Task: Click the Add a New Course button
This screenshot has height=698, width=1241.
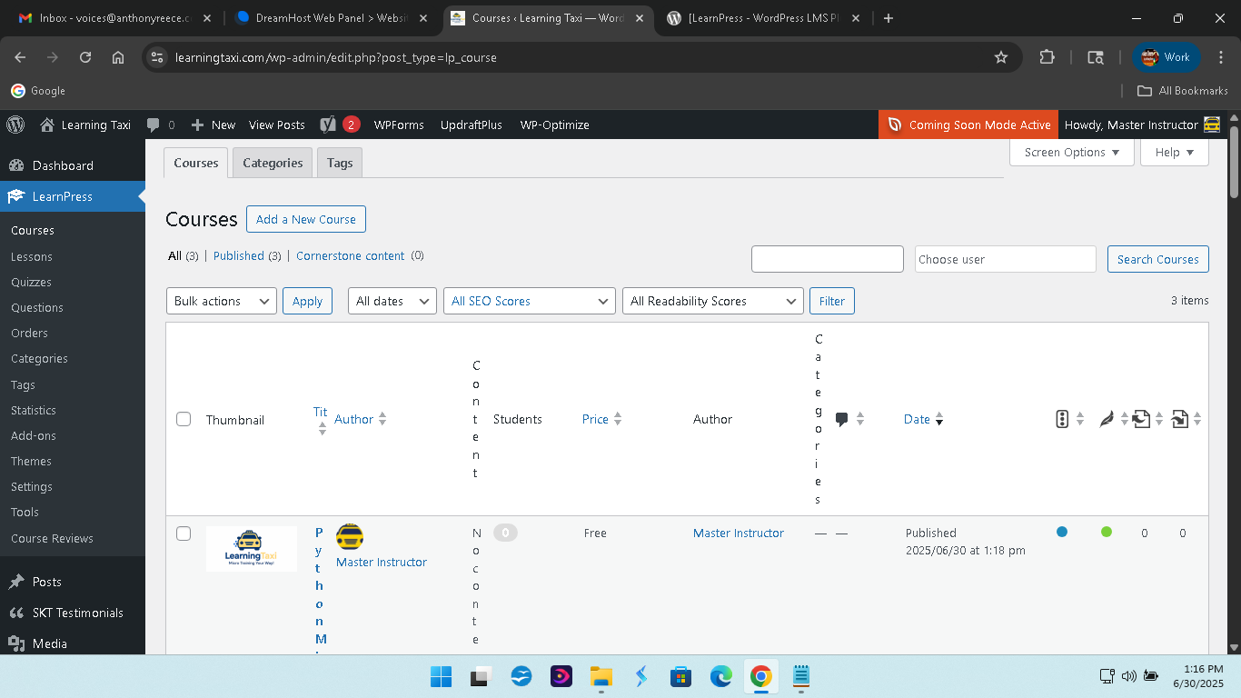Action: point(306,219)
